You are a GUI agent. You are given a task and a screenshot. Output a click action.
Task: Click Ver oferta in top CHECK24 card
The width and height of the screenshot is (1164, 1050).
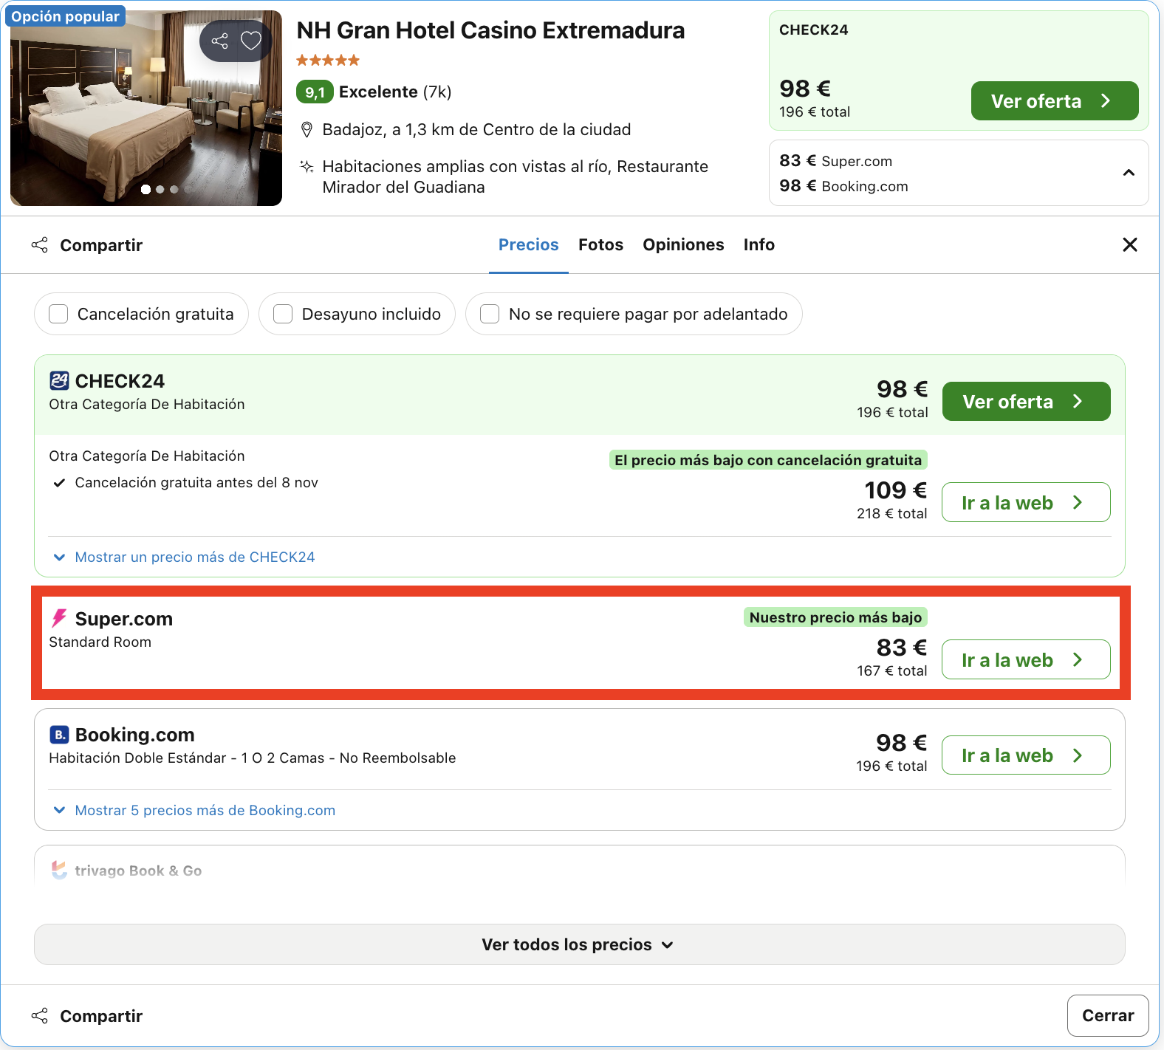tap(1055, 101)
